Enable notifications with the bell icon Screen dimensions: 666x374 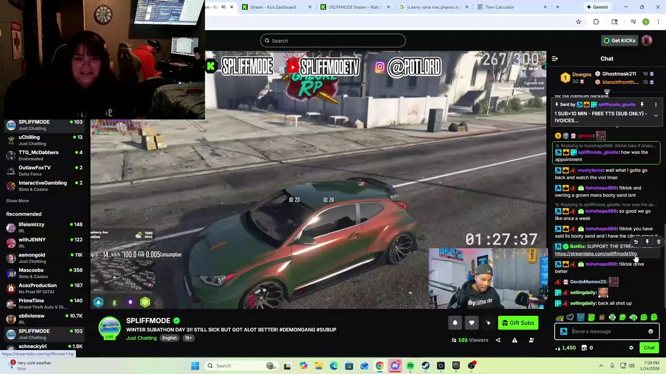455,323
